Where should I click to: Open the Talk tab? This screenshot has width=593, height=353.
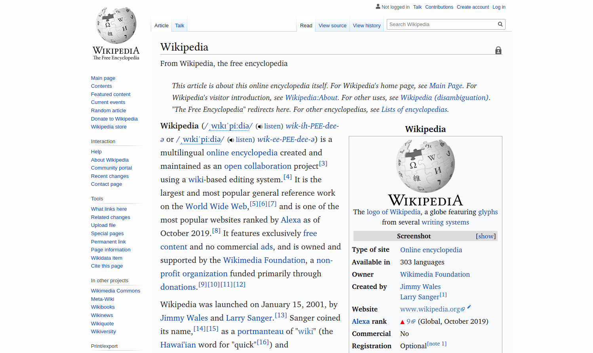(x=180, y=26)
